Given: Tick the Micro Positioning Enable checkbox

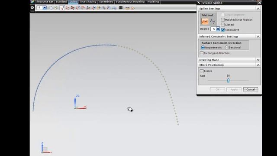Looking at the screenshot, I should point(202,71).
